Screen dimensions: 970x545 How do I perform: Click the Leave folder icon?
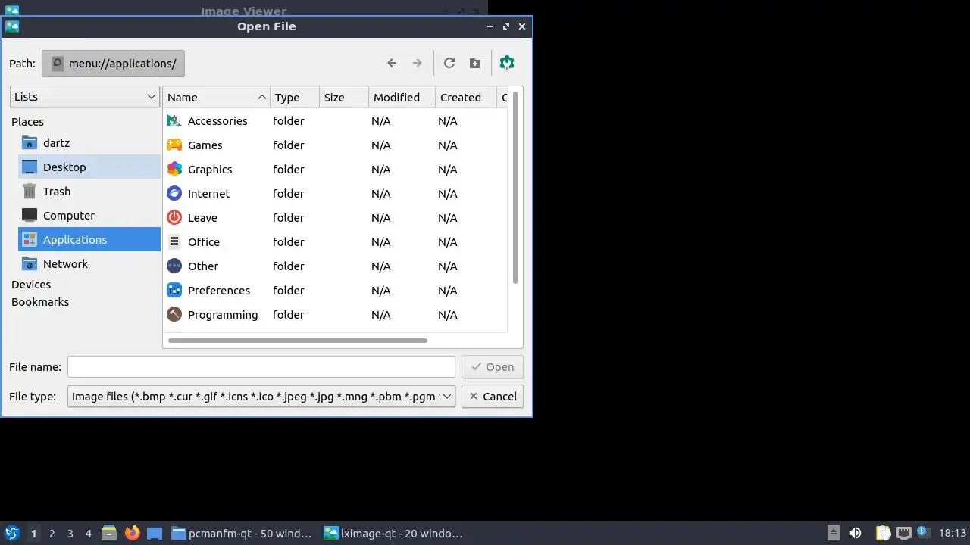[x=174, y=217]
